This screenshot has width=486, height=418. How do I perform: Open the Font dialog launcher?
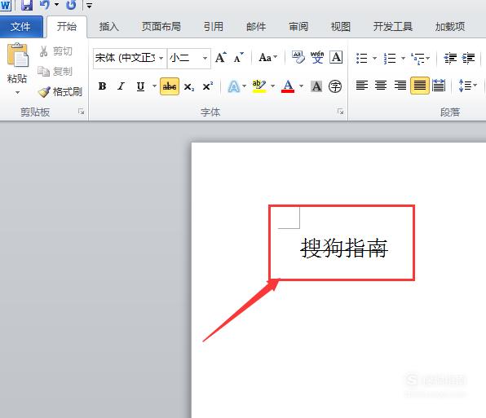[x=340, y=112]
